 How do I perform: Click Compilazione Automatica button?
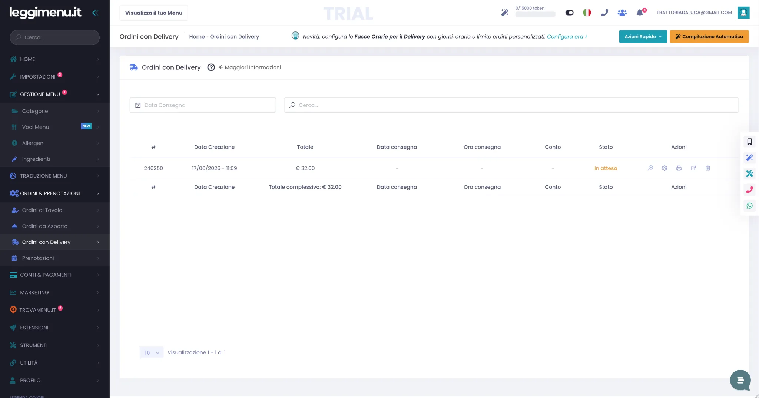[709, 37]
